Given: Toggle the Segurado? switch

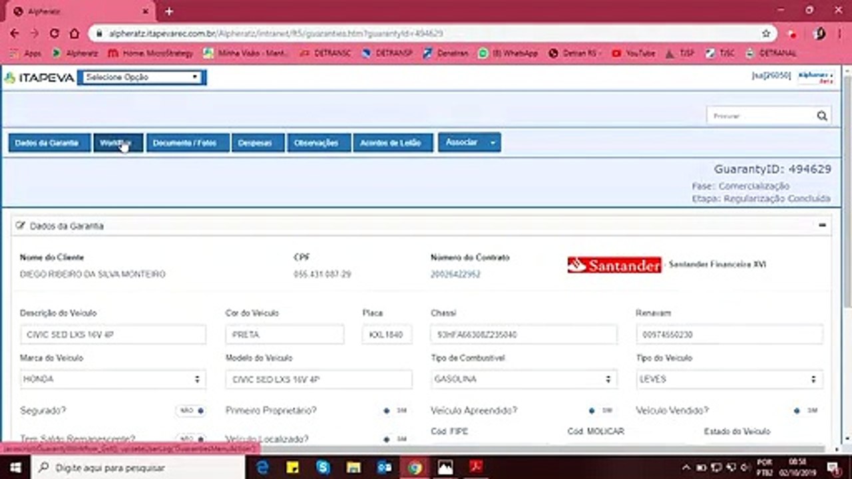Looking at the screenshot, I should 191,410.
